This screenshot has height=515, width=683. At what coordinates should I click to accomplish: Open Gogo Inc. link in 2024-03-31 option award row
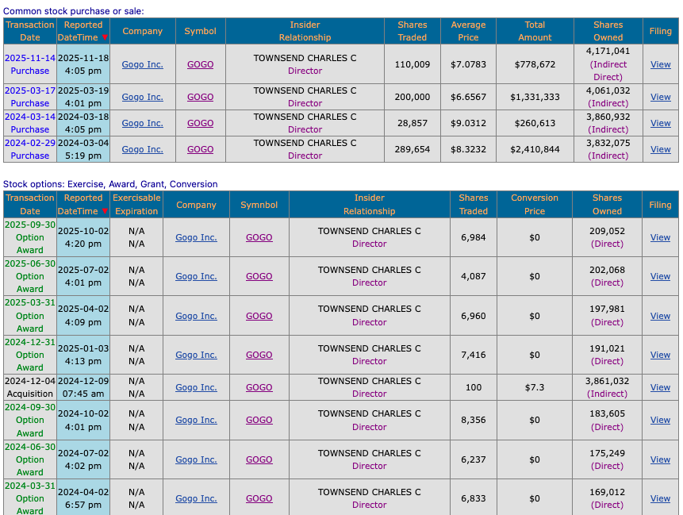click(x=196, y=498)
